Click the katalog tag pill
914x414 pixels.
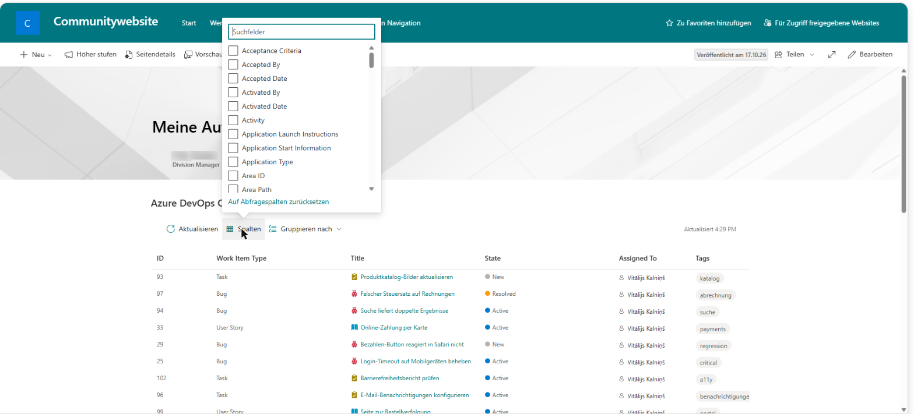[711, 278]
